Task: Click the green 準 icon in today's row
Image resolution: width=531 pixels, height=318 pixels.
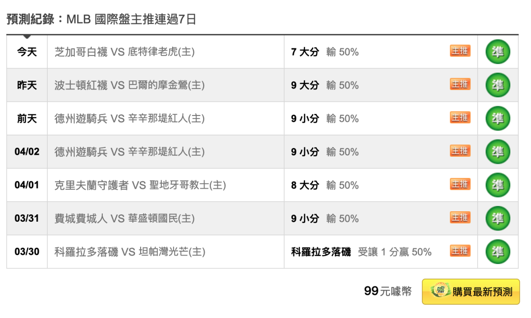Action: pyautogui.click(x=498, y=52)
